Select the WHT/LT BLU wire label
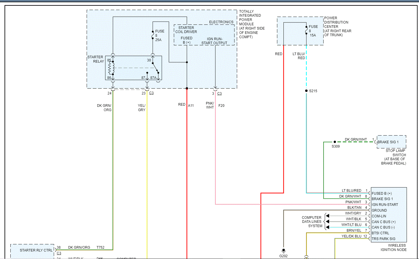This screenshot has height=259, width=419. pyautogui.click(x=352, y=225)
